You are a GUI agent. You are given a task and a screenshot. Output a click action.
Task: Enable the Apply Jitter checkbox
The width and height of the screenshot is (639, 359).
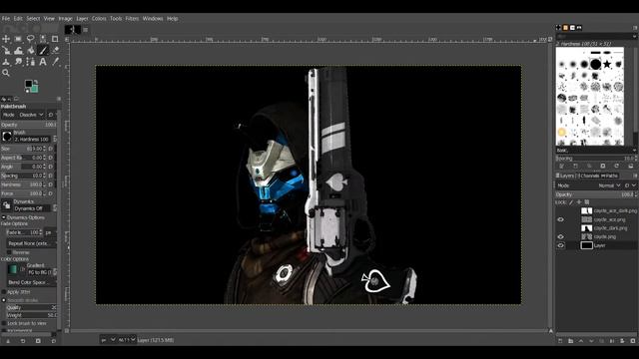click(x=4, y=292)
